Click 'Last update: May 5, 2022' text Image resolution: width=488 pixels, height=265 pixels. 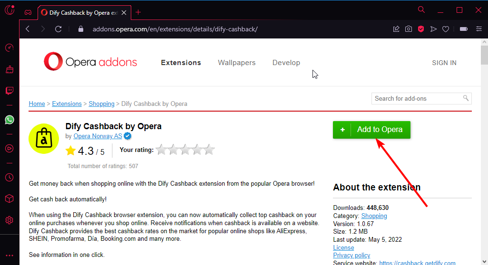coord(367,239)
